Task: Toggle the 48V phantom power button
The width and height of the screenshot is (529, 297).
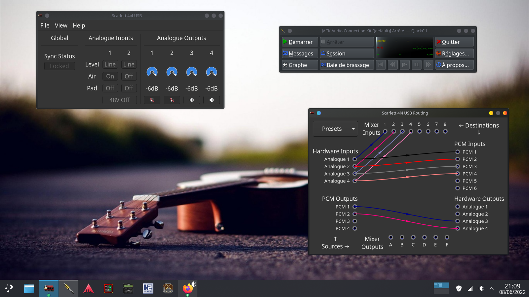Action: [119, 100]
